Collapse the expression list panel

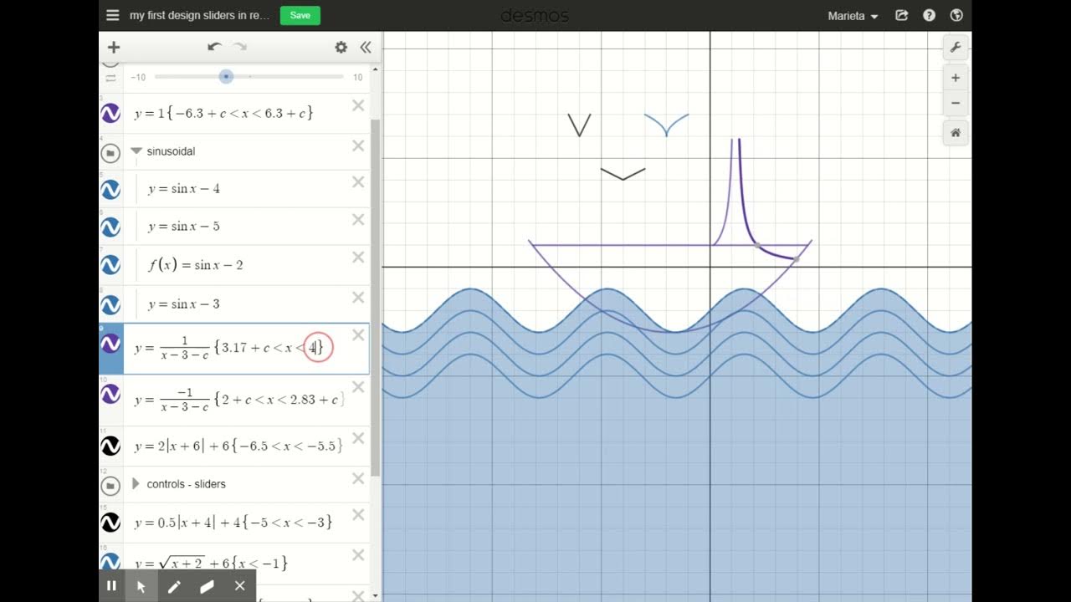click(x=366, y=48)
